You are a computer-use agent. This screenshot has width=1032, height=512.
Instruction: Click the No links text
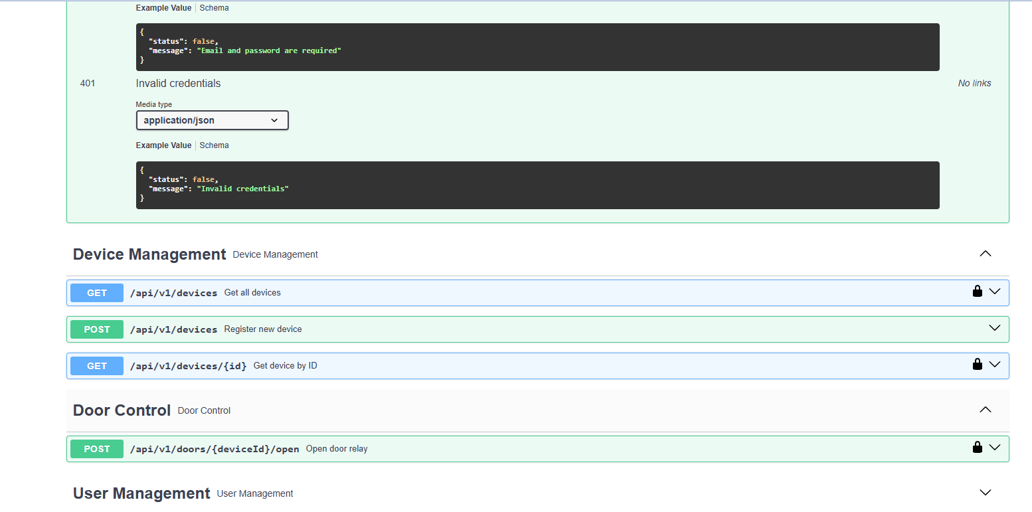(x=974, y=83)
